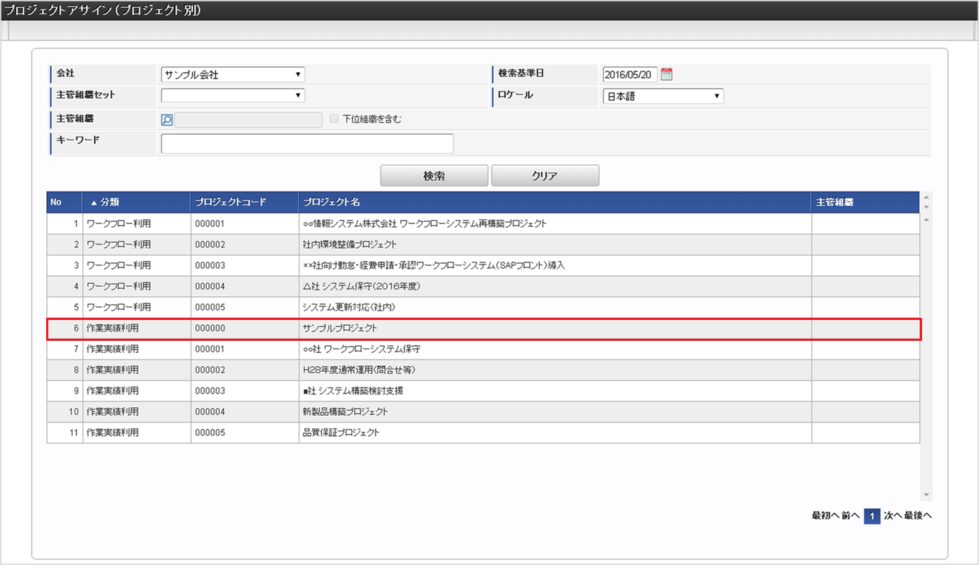The image size is (979, 565).
Task: Click the 検索基準日 date field
Action: [x=629, y=74]
